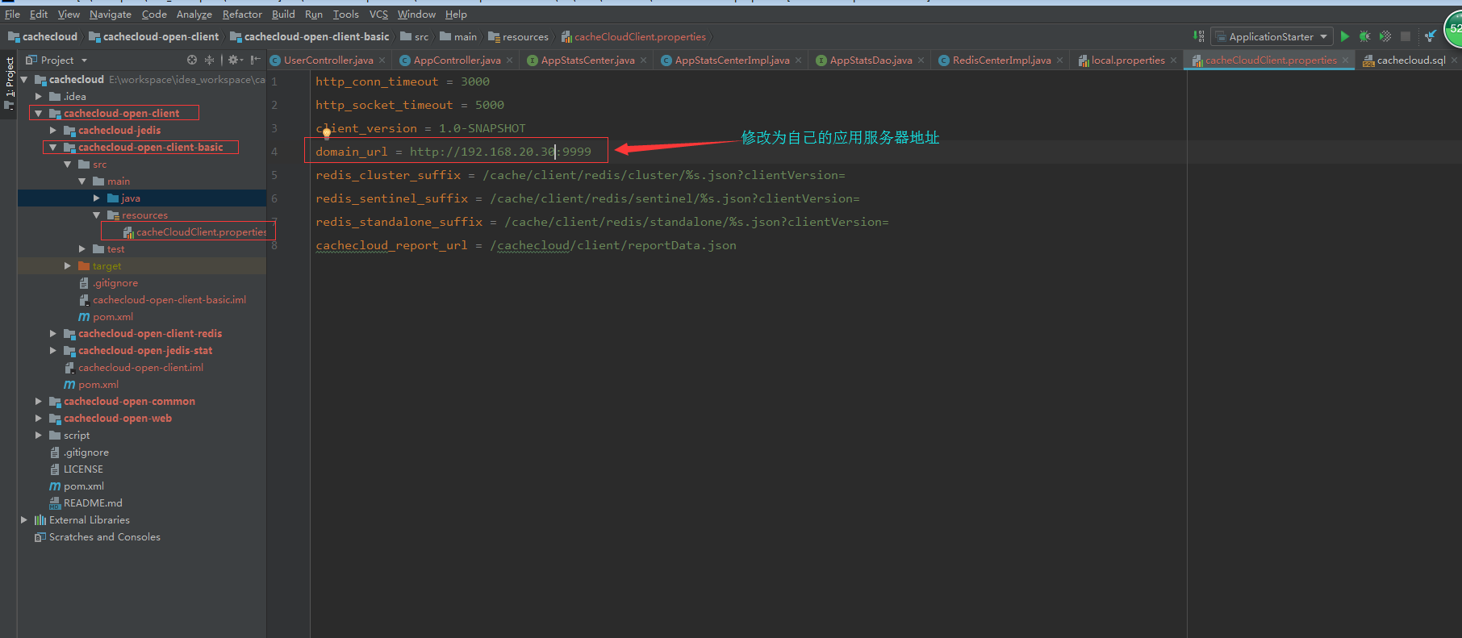Close the AppStatsCenter.java tab
The width and height of the screenshot is (1462, 638).
click(644, 60)
